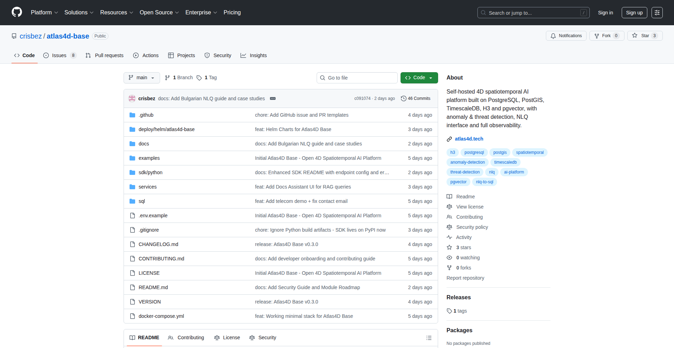Click the services folder icon
The width and height of the screenshot is (674, 348).
132,187
